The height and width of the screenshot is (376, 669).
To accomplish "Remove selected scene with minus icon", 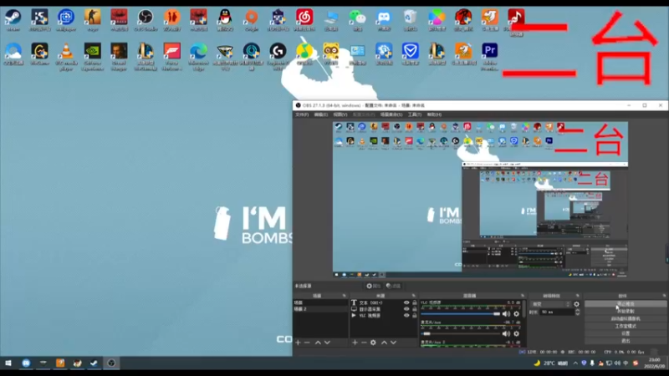I will pos(307,343).
